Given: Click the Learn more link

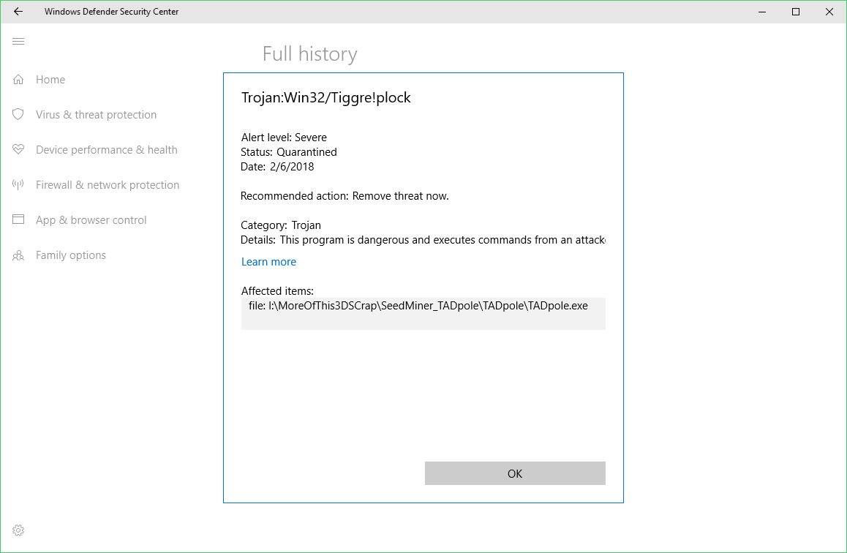Looking at the screenshot, I should coord(268,261).
